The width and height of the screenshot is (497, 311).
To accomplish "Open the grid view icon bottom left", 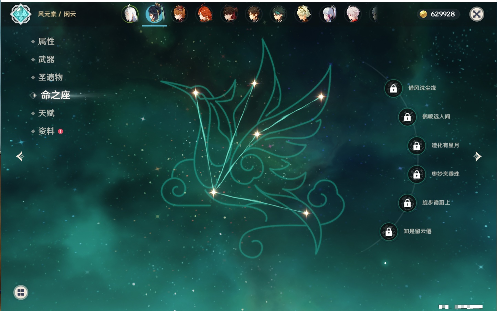I will pos(21,292).
